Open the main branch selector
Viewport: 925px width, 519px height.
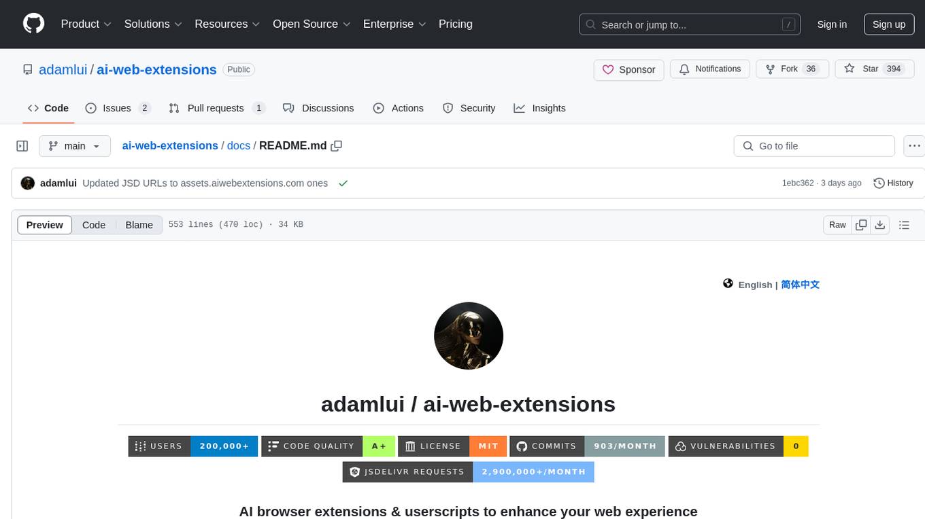point(75,146)
